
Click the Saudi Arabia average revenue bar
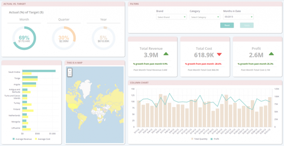(39, 71)
